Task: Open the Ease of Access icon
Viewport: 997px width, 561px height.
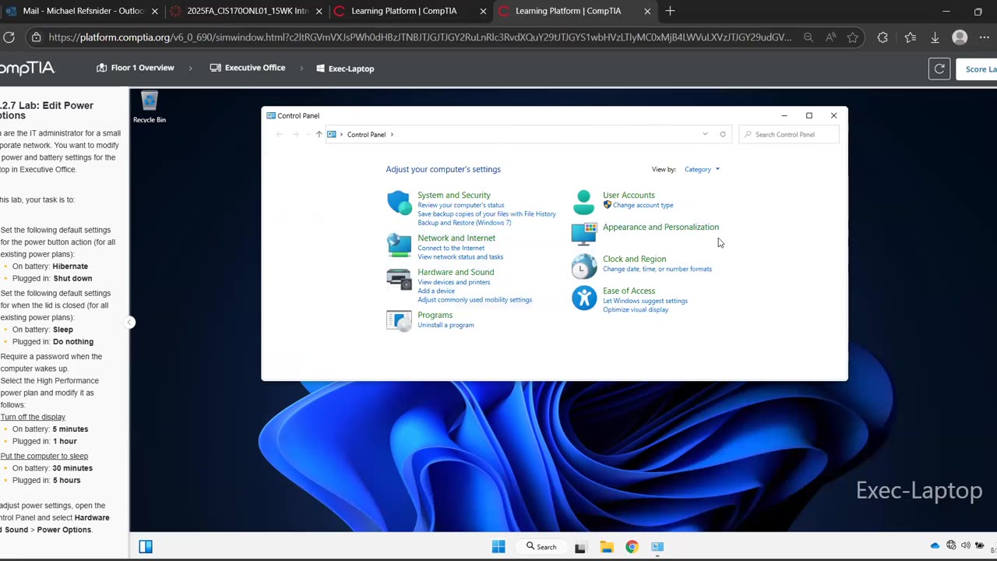Action: pyautogui.click(x=583, y=298)
